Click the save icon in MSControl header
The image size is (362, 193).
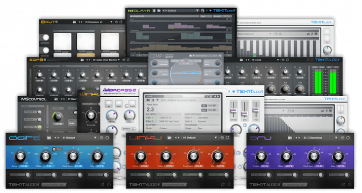point(56,99)
